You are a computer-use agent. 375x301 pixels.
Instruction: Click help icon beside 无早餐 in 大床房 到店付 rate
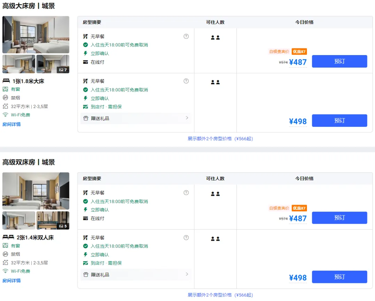(186, 81)
